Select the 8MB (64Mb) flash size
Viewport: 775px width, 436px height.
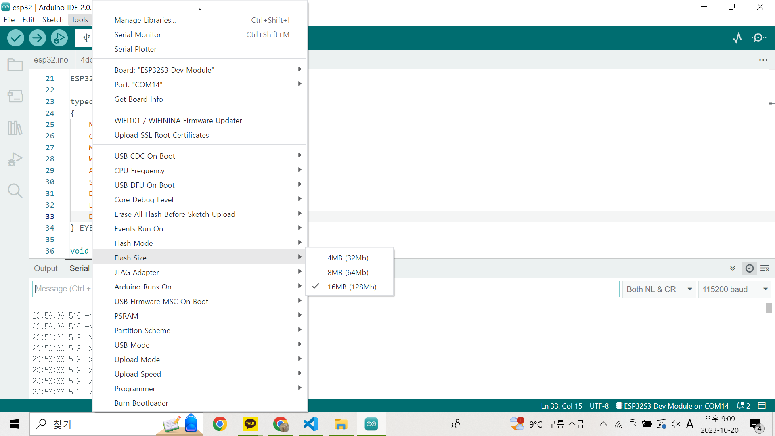pos(350,272)
